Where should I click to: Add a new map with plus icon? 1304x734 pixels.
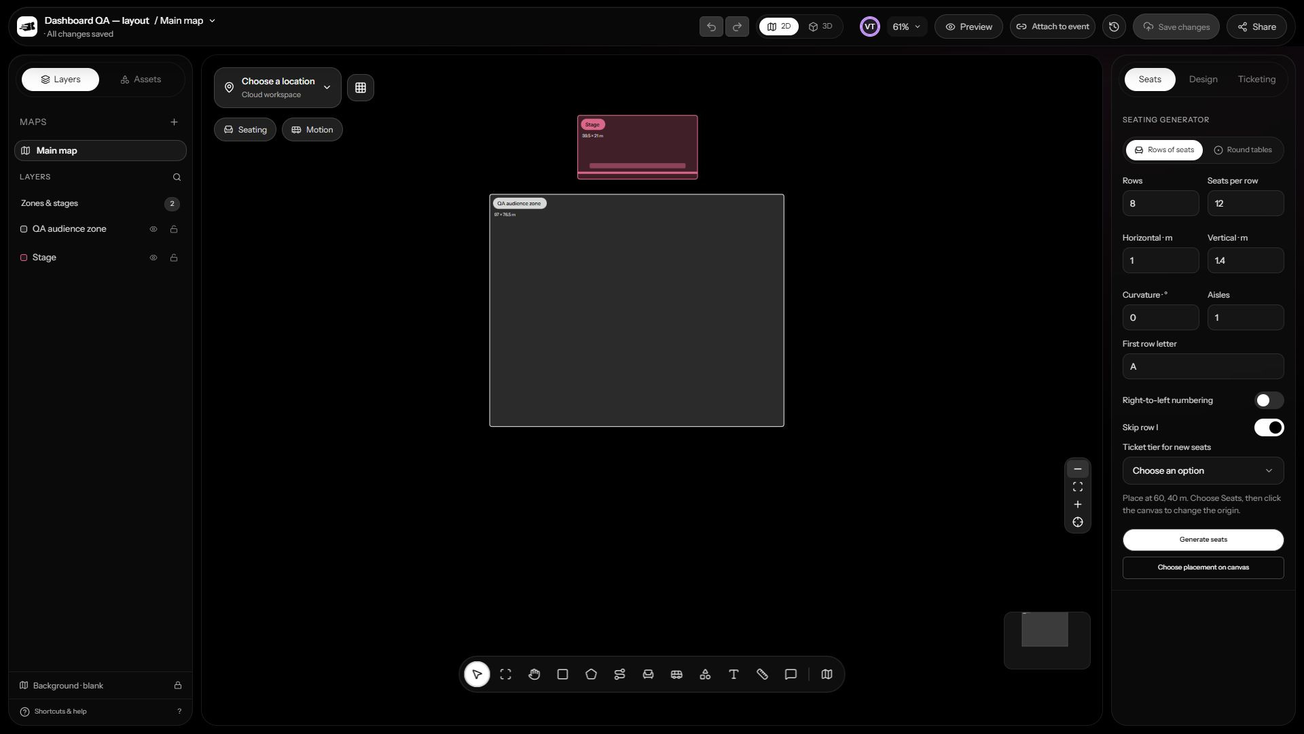174,122
